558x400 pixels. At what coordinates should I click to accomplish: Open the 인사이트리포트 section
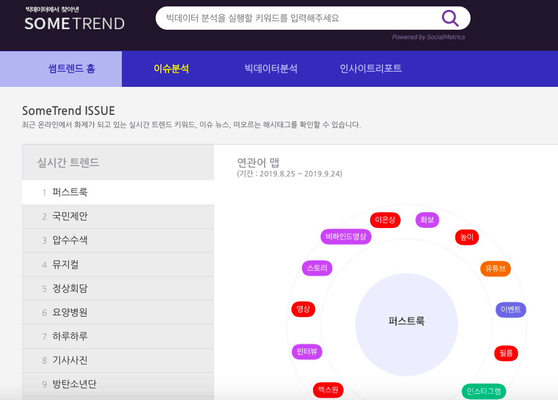(370, 68)
